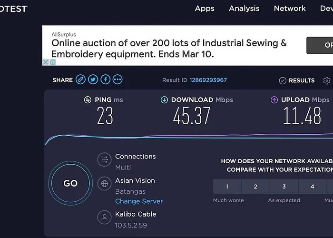Open more share options ellipsis icon
The width and height of the screenshot is (333, 238).
coord(118,79)
